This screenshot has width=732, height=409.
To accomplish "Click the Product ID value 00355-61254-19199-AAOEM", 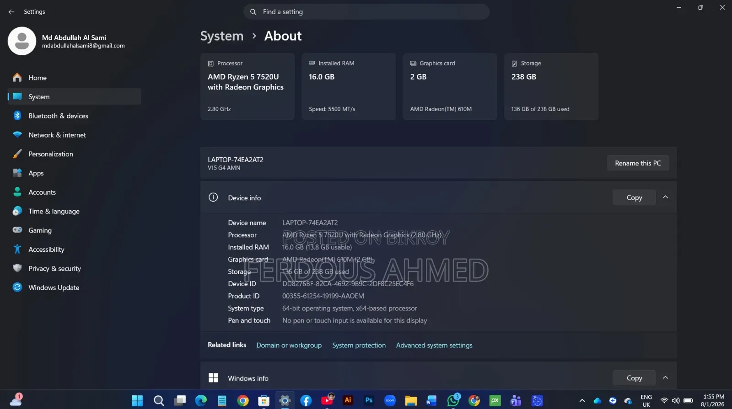I will (x=323, y=296).
